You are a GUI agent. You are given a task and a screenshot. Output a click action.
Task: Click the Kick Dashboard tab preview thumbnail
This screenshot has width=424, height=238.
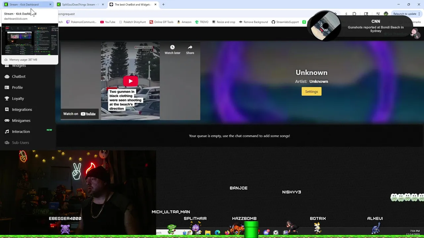tap(30, 39)
